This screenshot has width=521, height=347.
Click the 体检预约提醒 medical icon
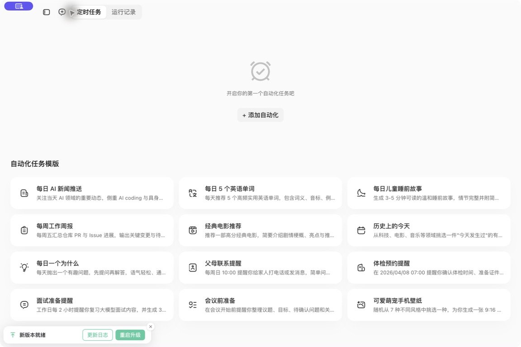[x=361, y=267]
